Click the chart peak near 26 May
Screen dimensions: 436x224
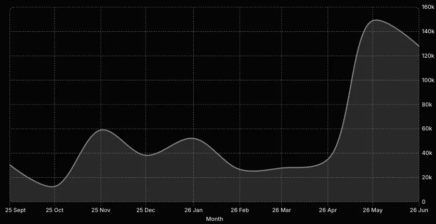point(375,20)
